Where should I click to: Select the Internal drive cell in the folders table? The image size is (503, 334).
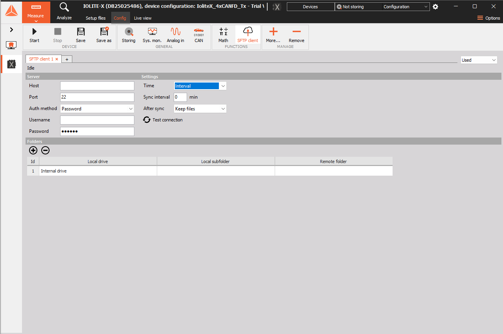point(98,171)
